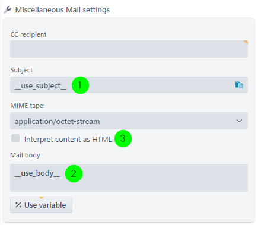Click the green circle numbered 2
Screen dimensions: 258x225
(x=74, y=173)
